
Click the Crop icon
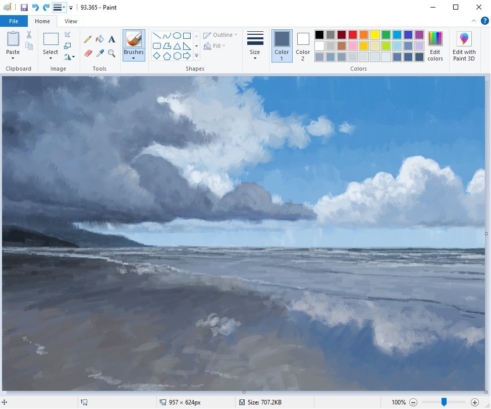tap(68, 35)
